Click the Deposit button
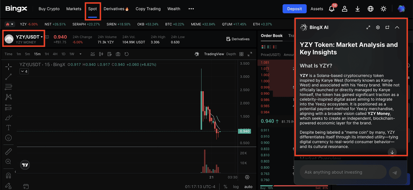 click(x=294, y=9)
